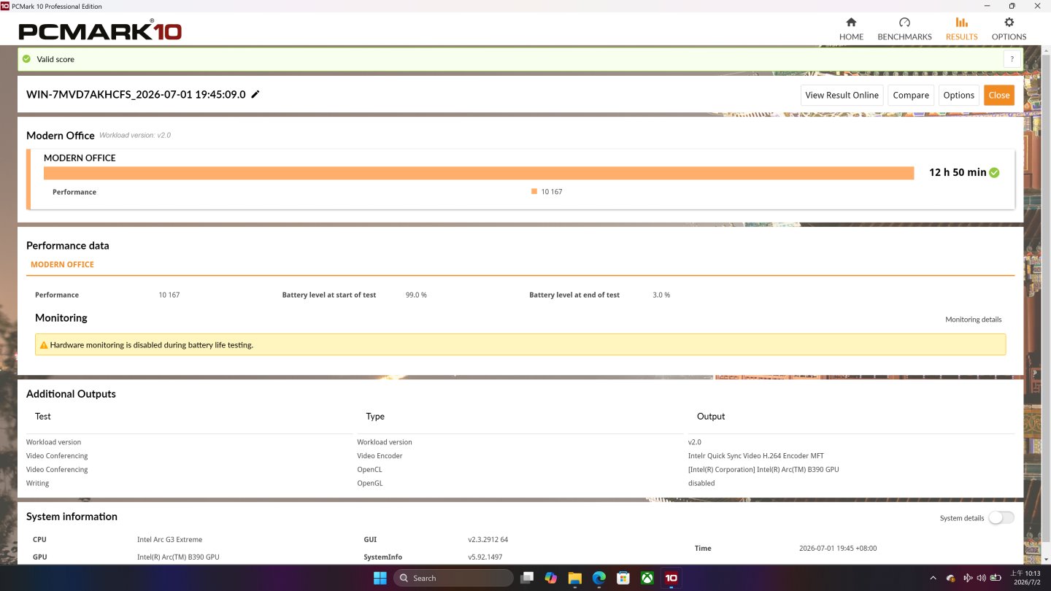The height and width of the screenshot is (591, 1051).
Task: Click the result title WIN-7MVD7AKHCFS_2026-07-01 19:45:09.0
Action: pos(136,94)
